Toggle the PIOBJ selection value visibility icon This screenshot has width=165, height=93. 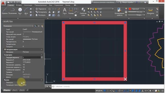[36, 26]
